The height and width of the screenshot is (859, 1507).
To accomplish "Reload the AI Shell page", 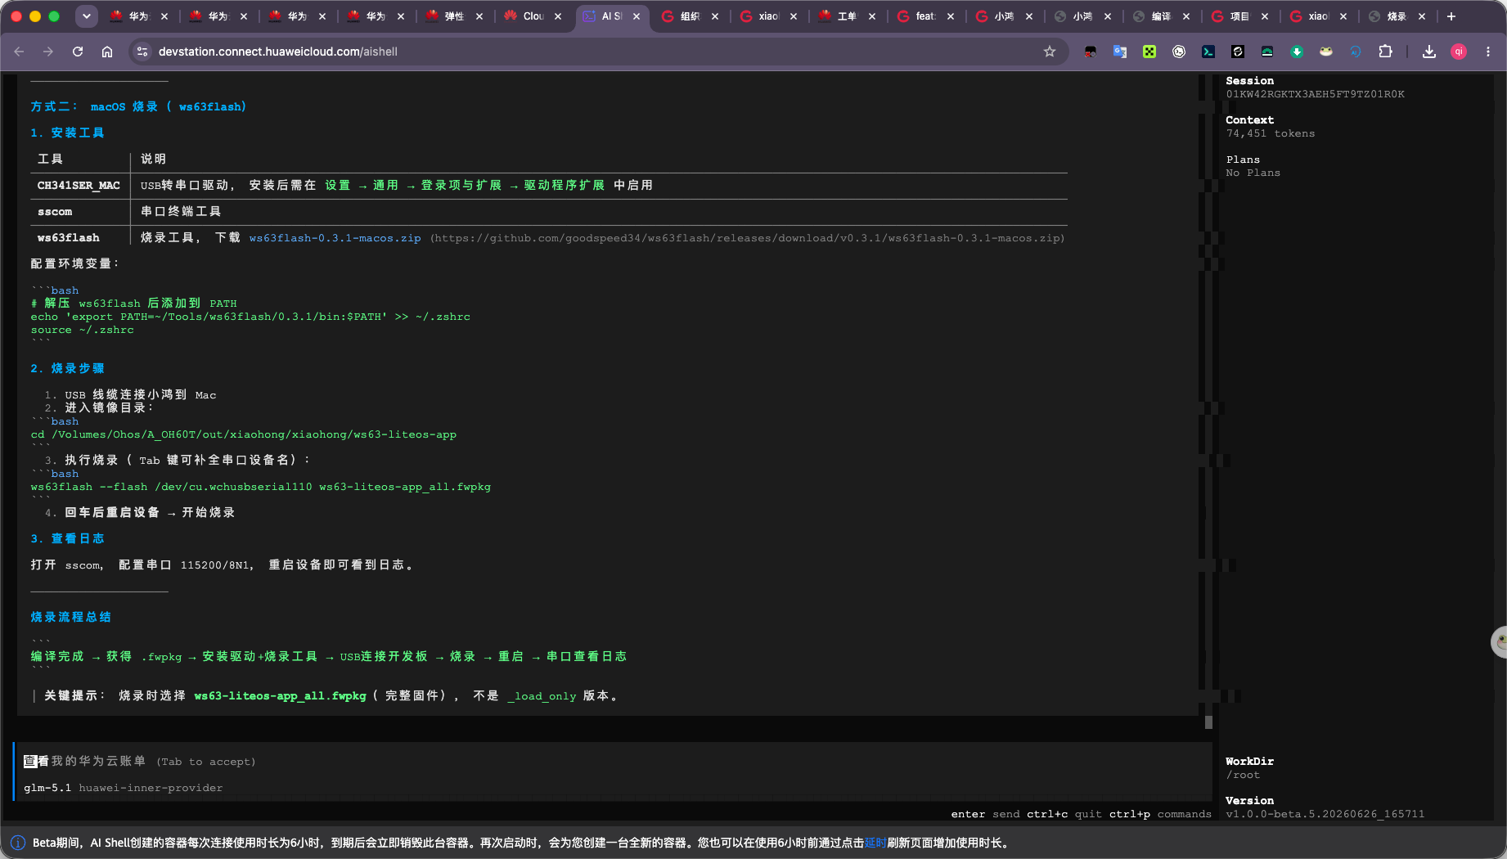I will pos(78,52).
